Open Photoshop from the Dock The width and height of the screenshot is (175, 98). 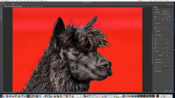pos(138,96)
